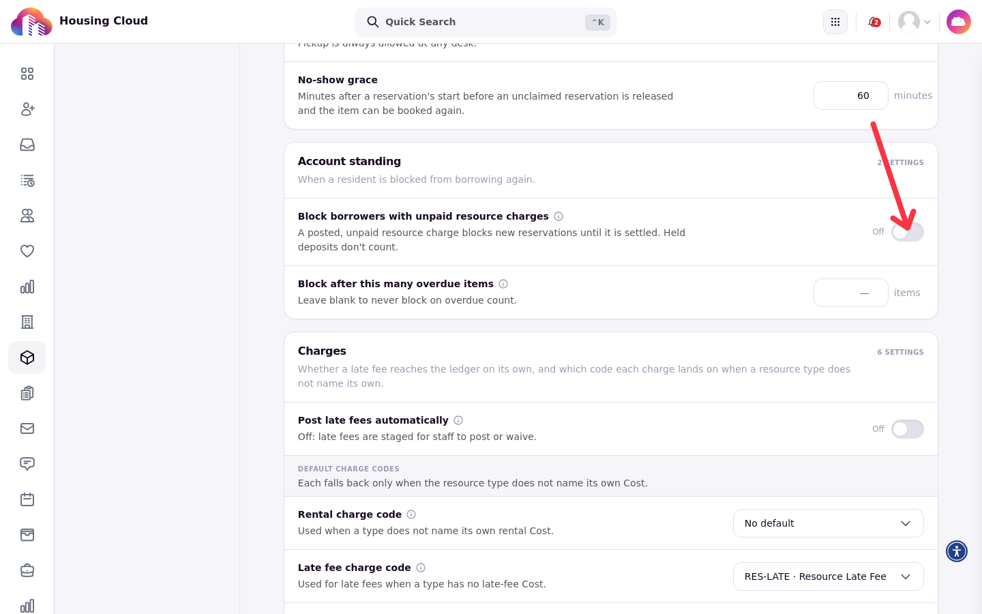Click the add-person icon in sidebar
The width and height of the screenshot is (982, 614).
coord(27,109)
